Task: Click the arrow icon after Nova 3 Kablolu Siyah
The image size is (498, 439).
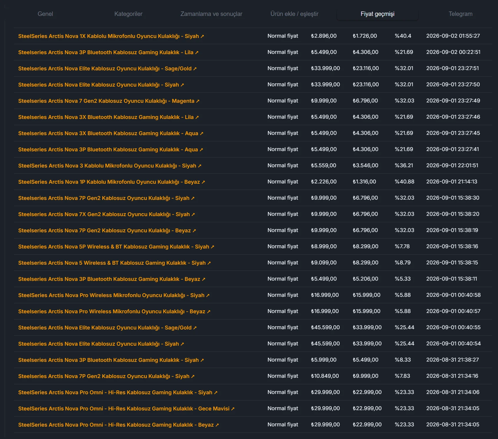Action: point(200,166)
